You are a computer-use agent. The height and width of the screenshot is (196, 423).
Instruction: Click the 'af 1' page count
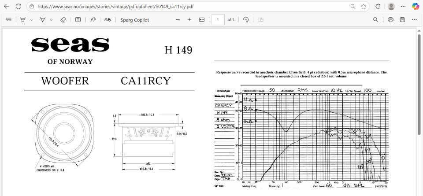click(230, 20)
